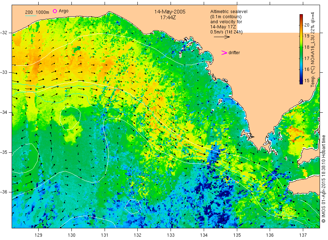Viewport: 328px width, 240px height.
Task: Click the 0.5m/s velocity scale arrow
Action: [222, 37]
